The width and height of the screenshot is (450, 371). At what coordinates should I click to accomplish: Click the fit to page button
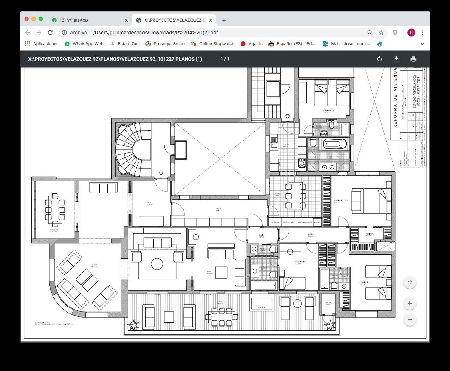point(410,282)
